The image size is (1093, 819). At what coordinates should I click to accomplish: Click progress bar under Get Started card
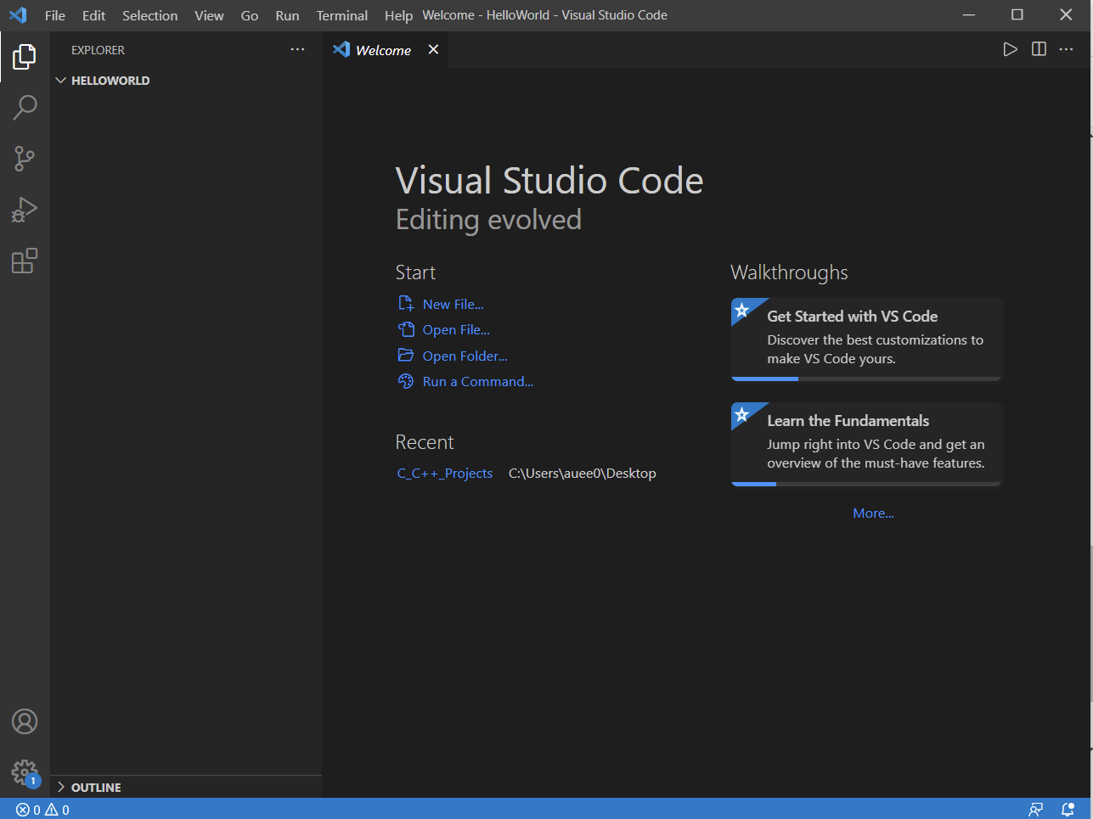(866, 379)
